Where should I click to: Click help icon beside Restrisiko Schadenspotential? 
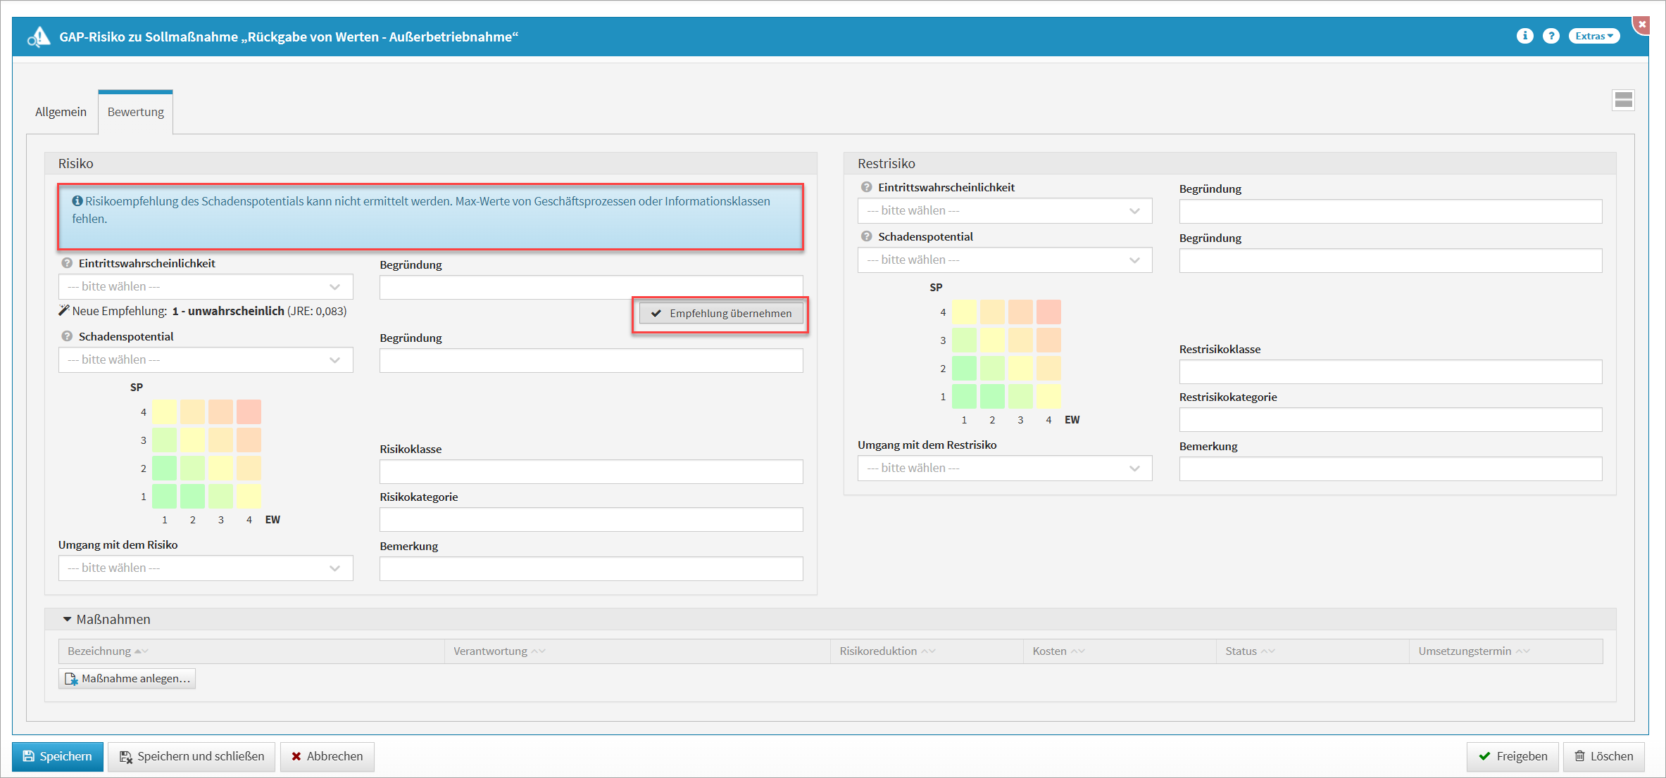(866, 236)
